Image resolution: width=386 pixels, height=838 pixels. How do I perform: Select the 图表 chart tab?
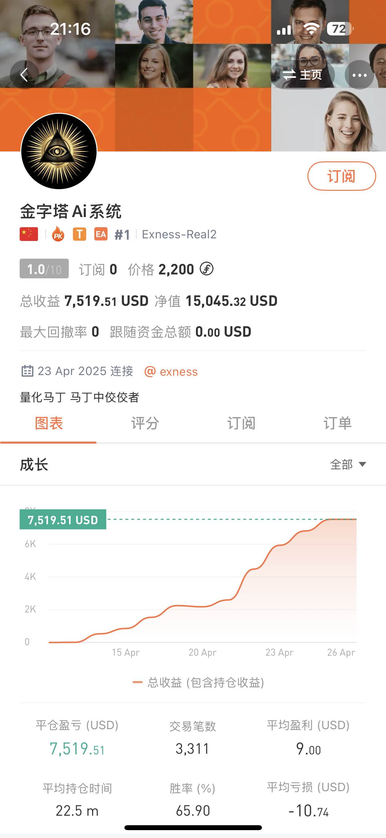click(x=49, y=423)
